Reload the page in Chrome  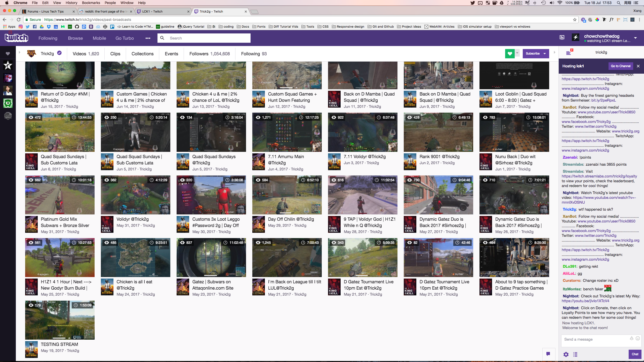pos(18,20)
